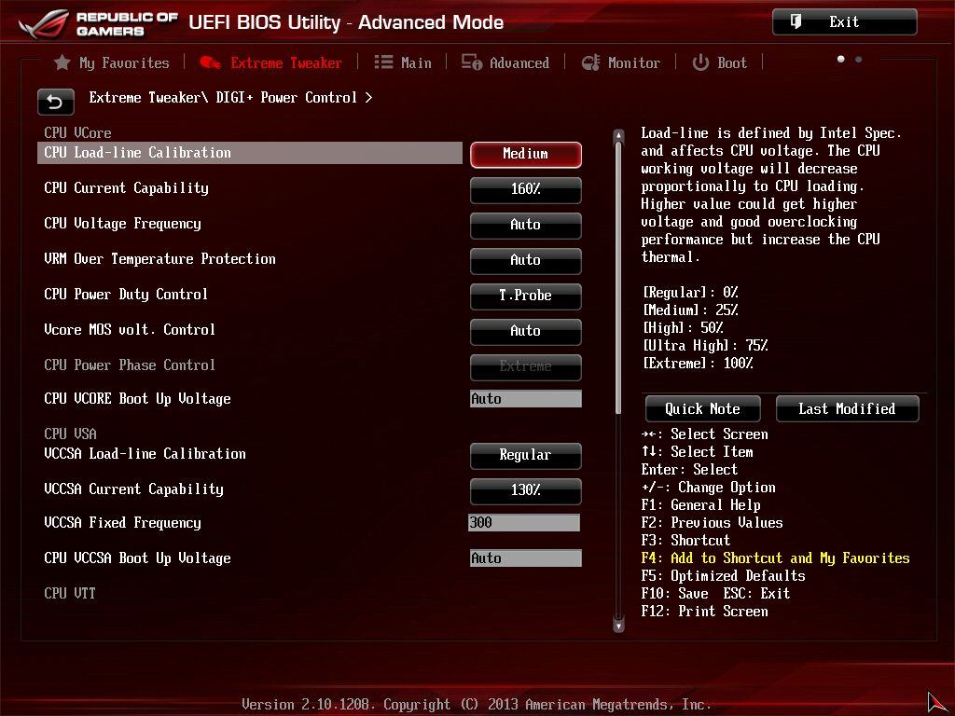Open VCCSA Load-line Calibration Regular dropdown
Viewport: 955px width, 716px height.
point(526,455)
